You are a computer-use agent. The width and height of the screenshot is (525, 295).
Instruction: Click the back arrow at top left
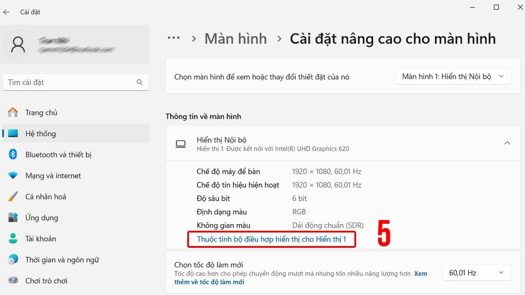click(7, 12)
